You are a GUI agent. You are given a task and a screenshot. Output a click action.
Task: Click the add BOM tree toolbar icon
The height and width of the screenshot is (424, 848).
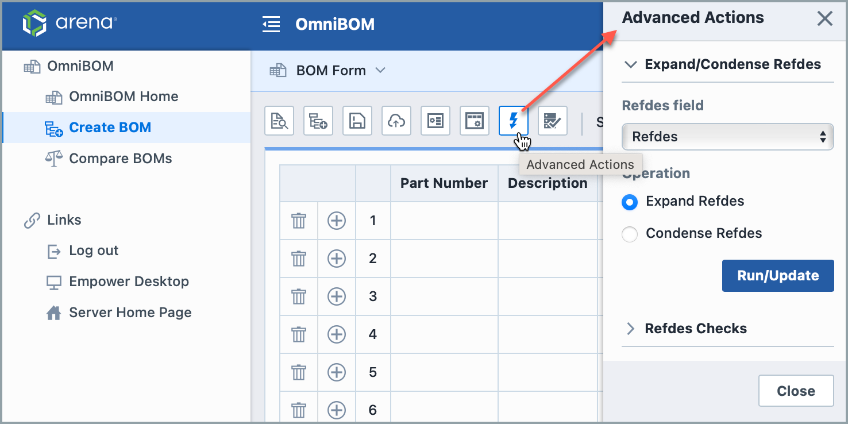pos(318,121)
